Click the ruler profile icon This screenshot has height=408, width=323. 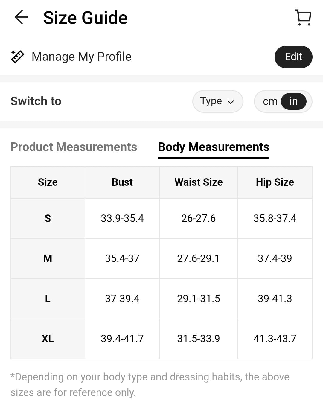[17, 57]
